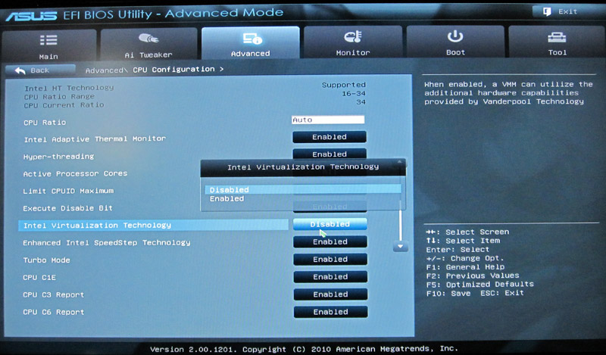
Task: Click the Back arrow icon
Action: (20, 70)
